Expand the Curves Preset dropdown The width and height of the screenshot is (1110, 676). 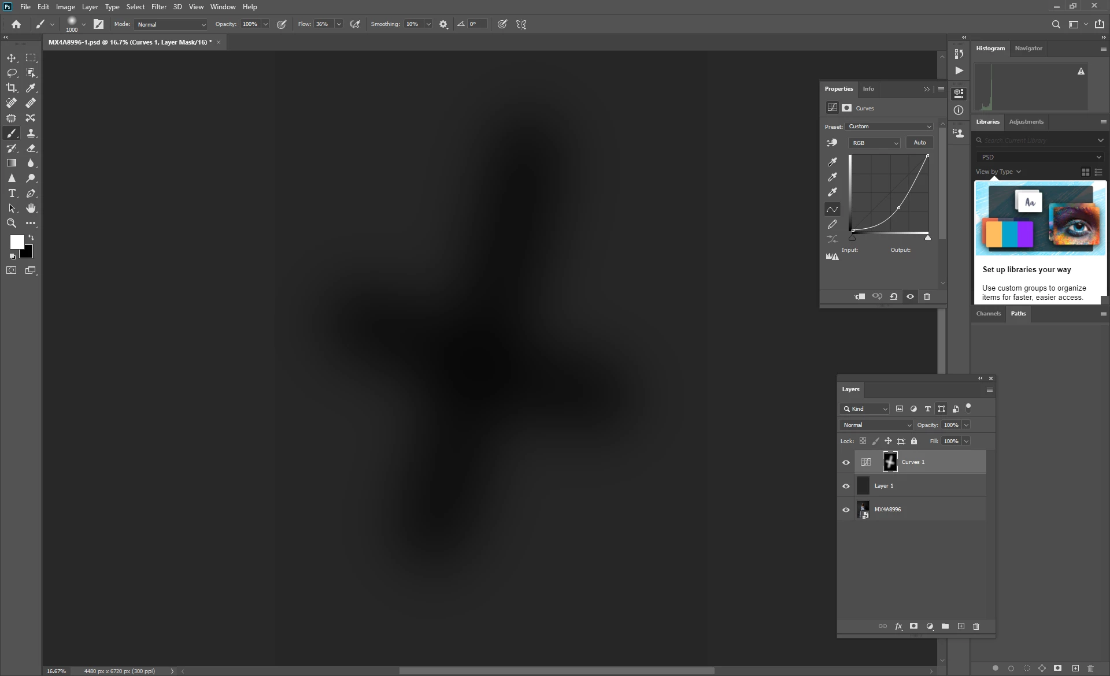[x=889, y=127]
